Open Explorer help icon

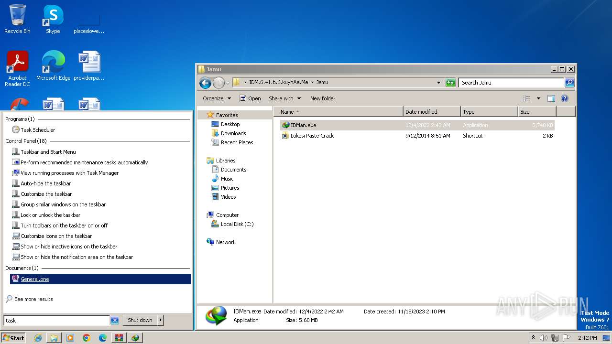click(564, 98)
